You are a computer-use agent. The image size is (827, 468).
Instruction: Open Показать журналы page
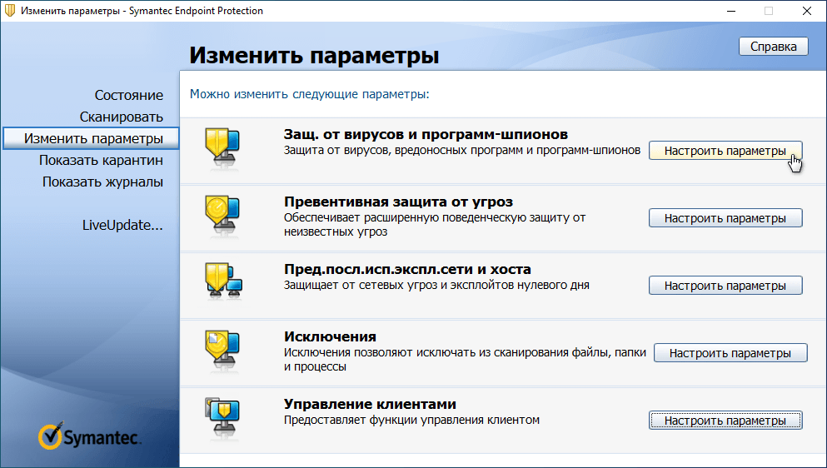(102, 182)
